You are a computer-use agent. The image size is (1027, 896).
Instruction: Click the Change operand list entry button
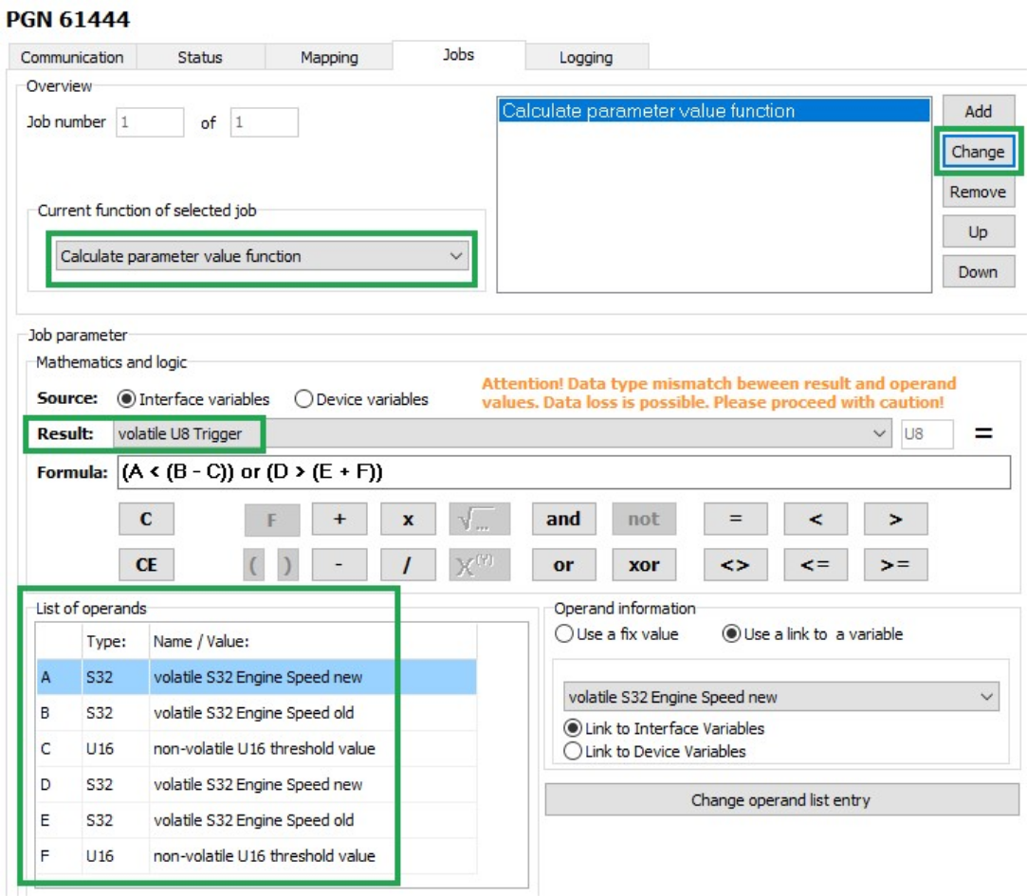tap(780, 800)
